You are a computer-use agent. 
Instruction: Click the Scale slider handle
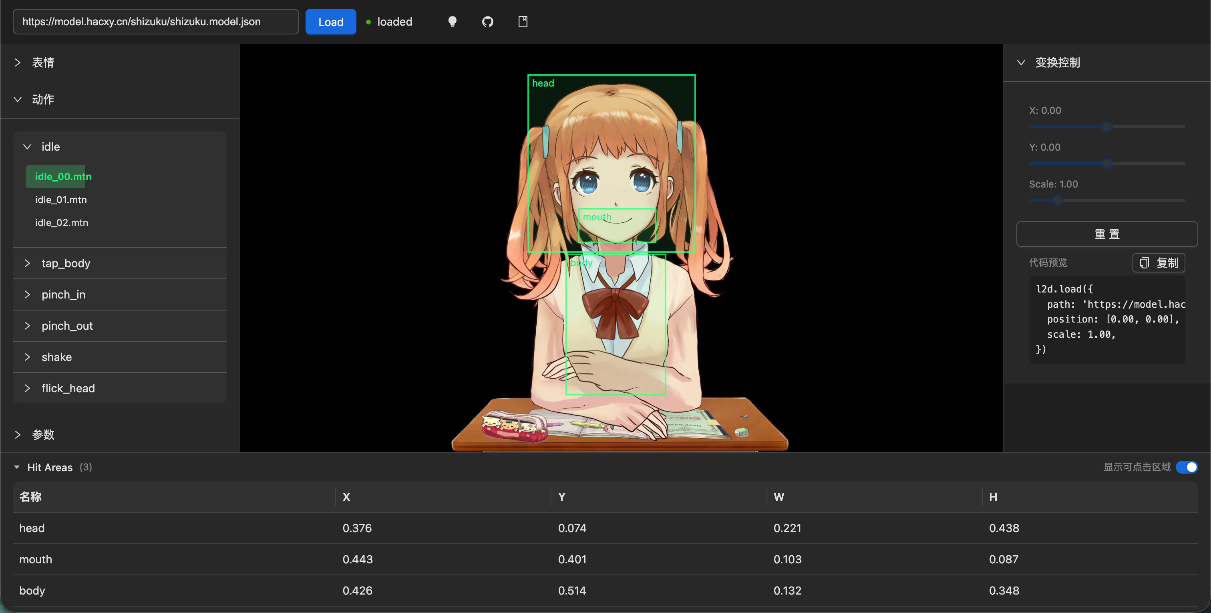[x=1058, y=200]
